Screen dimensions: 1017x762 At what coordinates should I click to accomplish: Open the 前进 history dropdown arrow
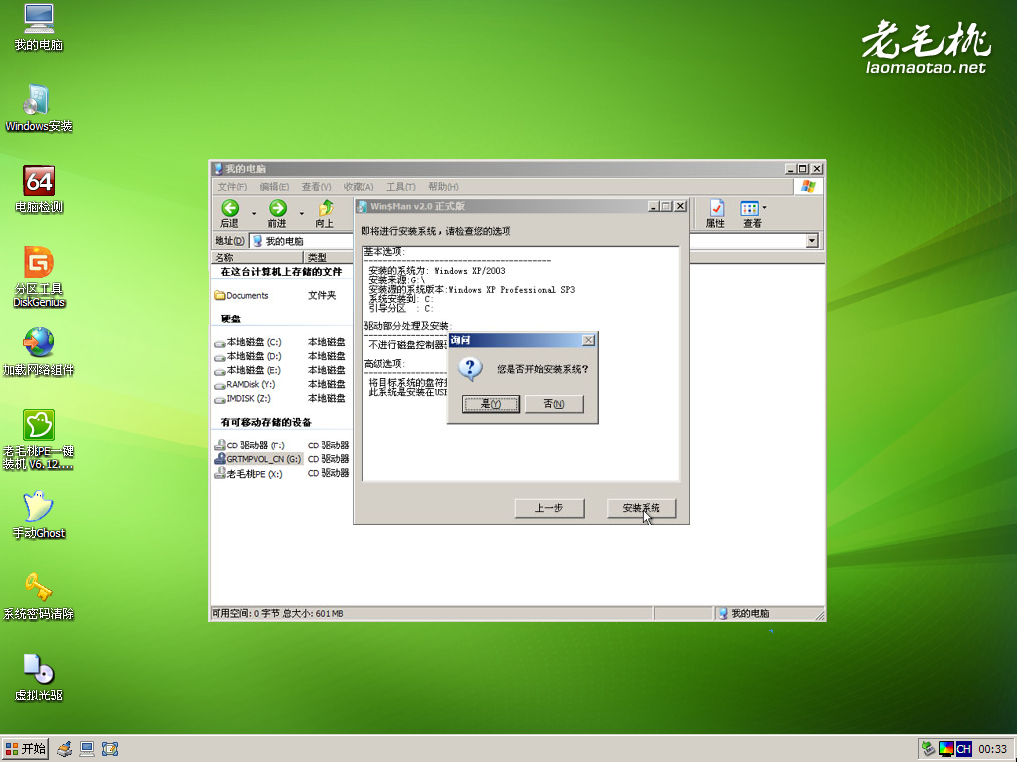point(302,214)
